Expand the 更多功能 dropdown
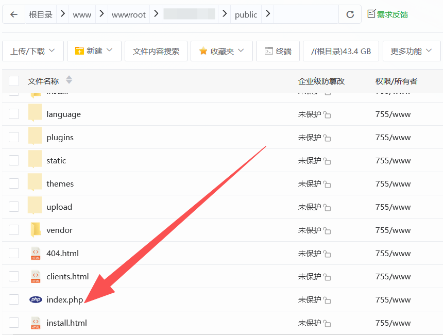This screenshot has height=335, width=443. (x=412, y=51)
